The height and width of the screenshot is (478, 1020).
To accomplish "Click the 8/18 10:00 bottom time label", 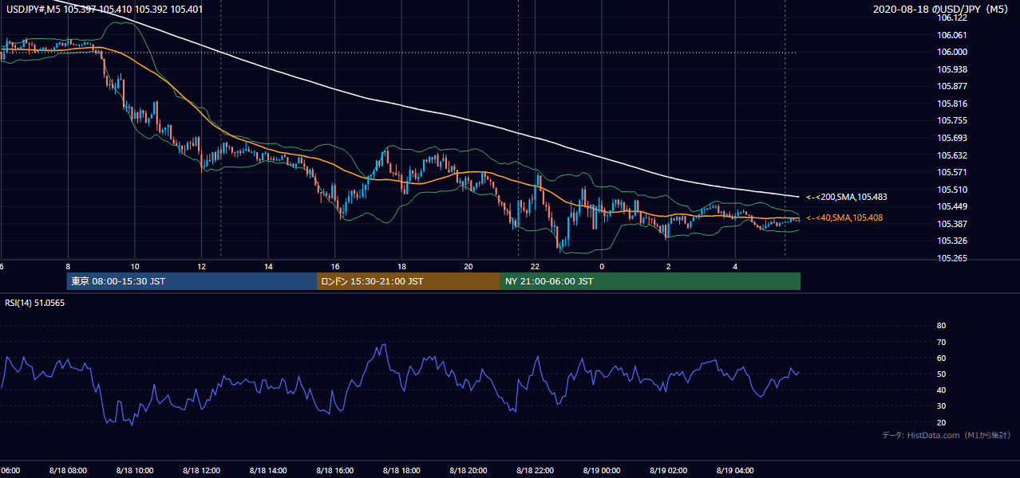I will (x=135, y=470).
